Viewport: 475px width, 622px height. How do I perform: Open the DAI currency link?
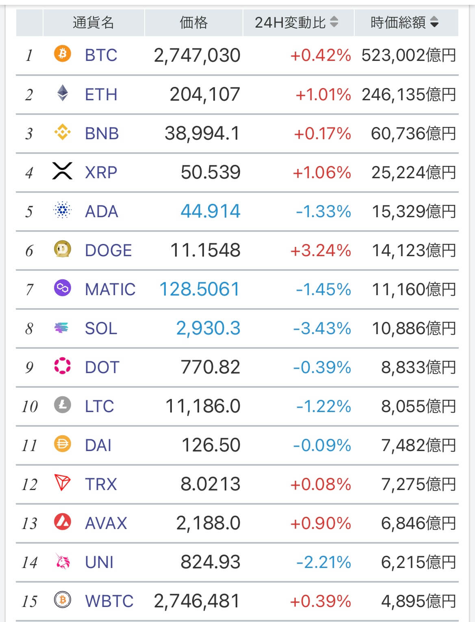(98, 445)
